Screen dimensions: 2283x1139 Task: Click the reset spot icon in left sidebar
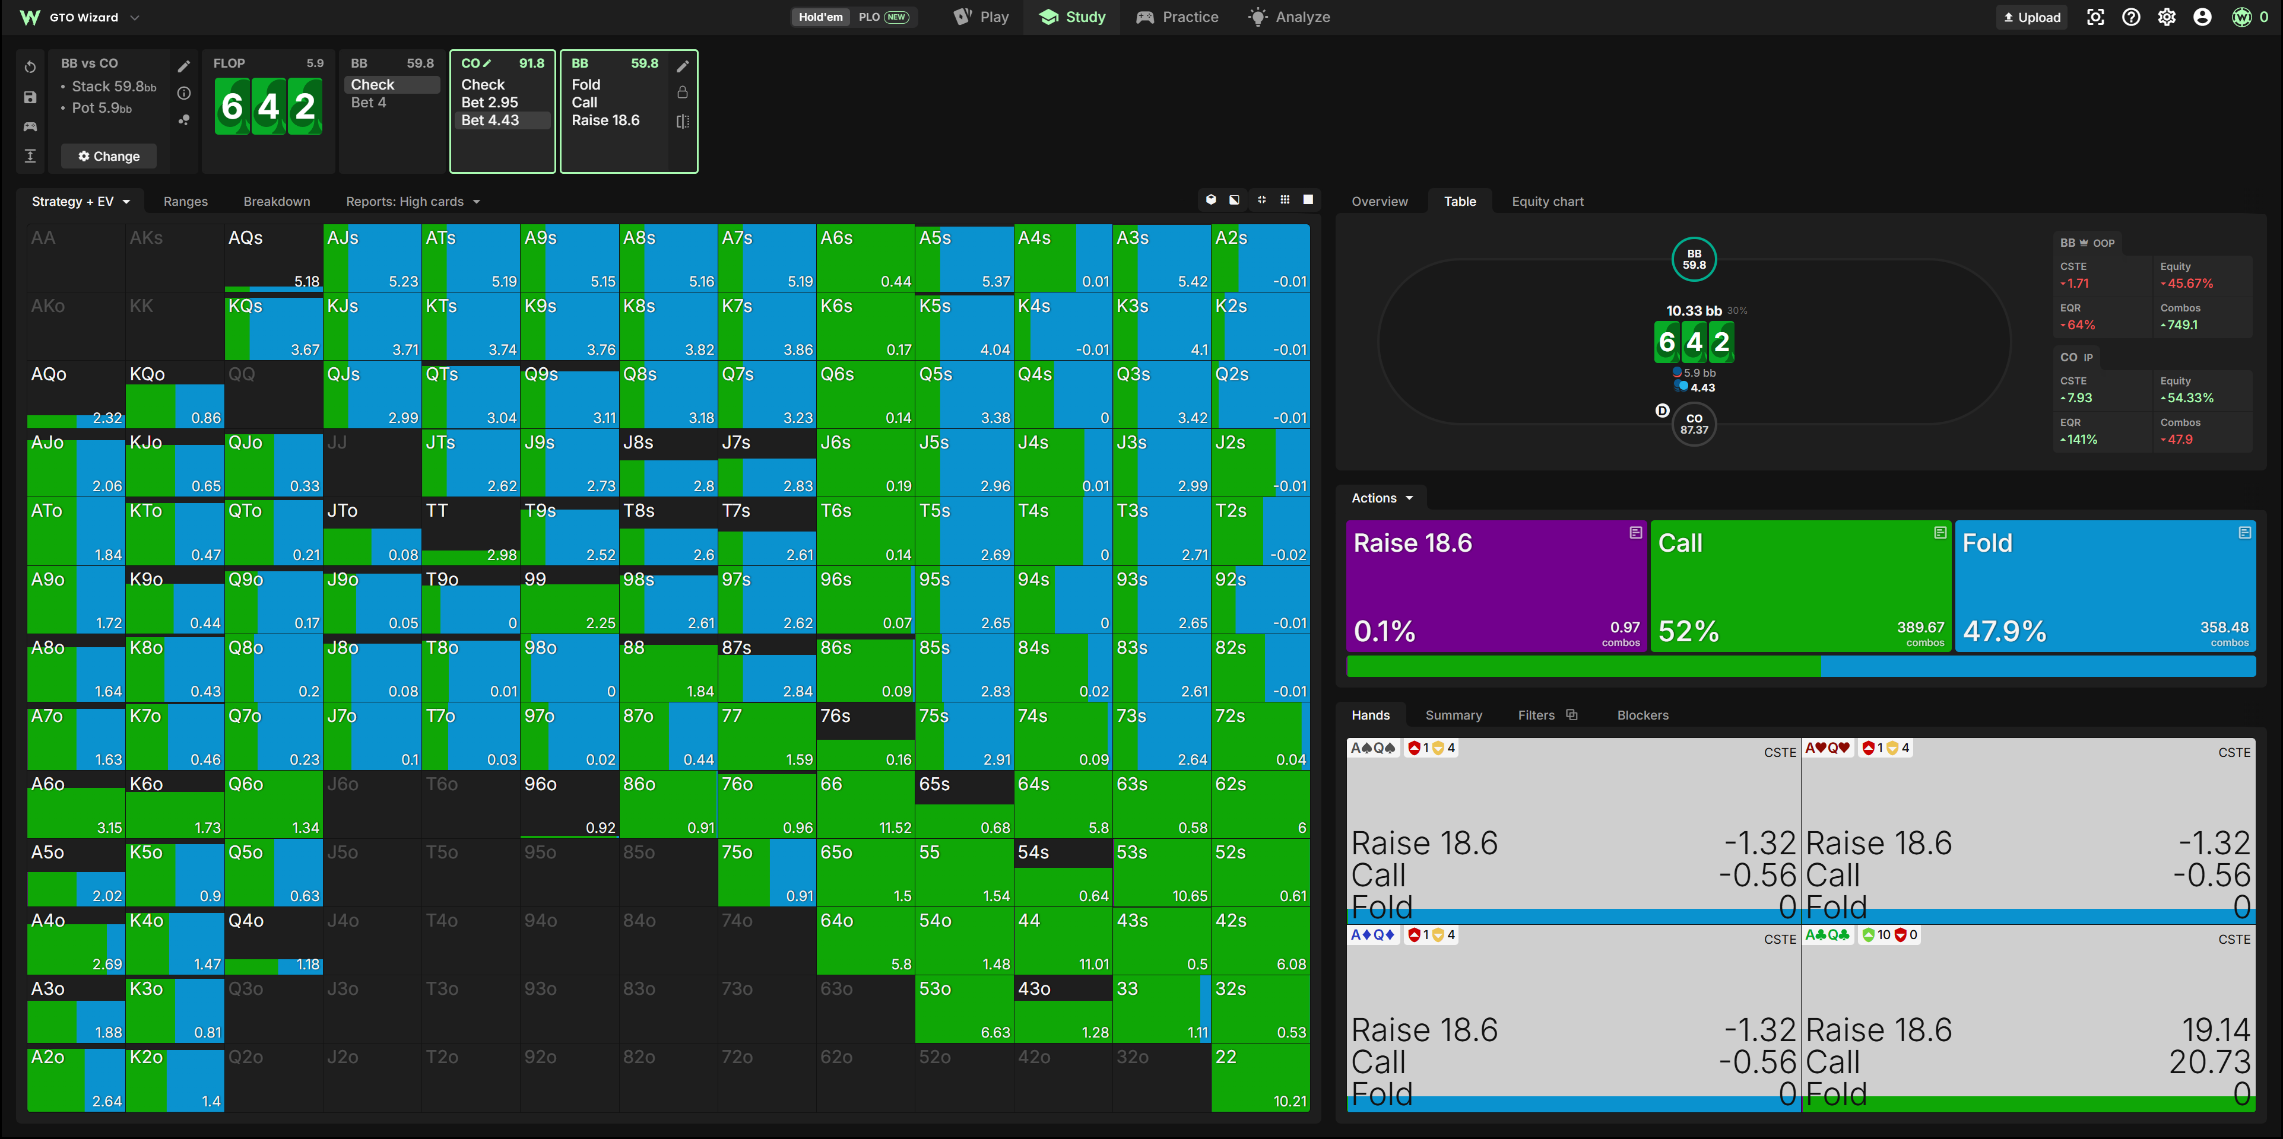point(30,67)
